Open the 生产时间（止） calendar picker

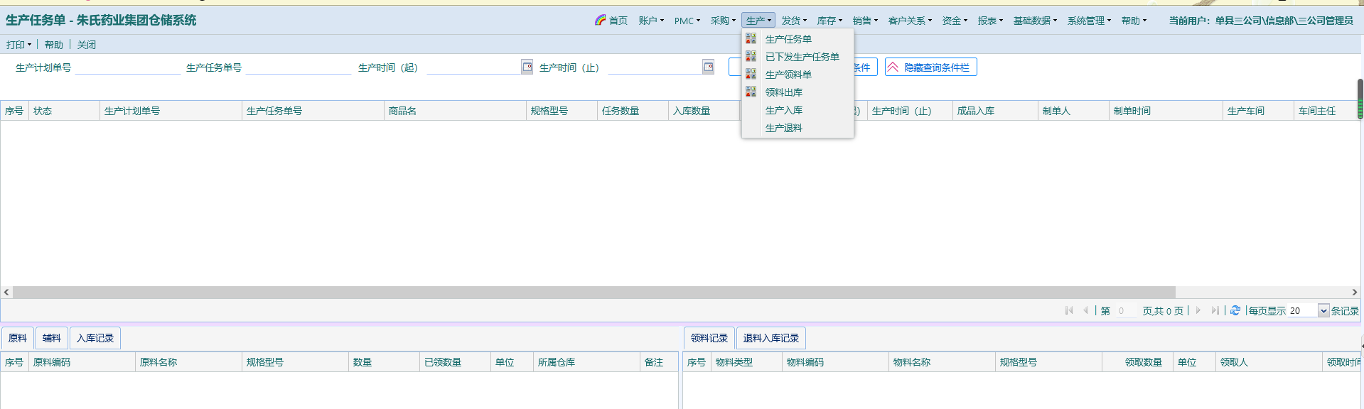[708, 67]
